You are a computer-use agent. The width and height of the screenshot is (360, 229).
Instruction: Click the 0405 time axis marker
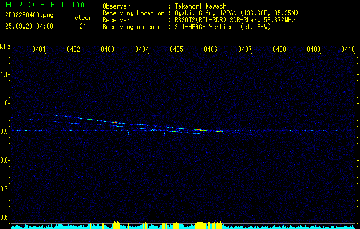[176, 49]
